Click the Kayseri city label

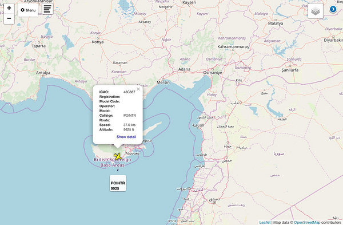[x=189, y=2]
